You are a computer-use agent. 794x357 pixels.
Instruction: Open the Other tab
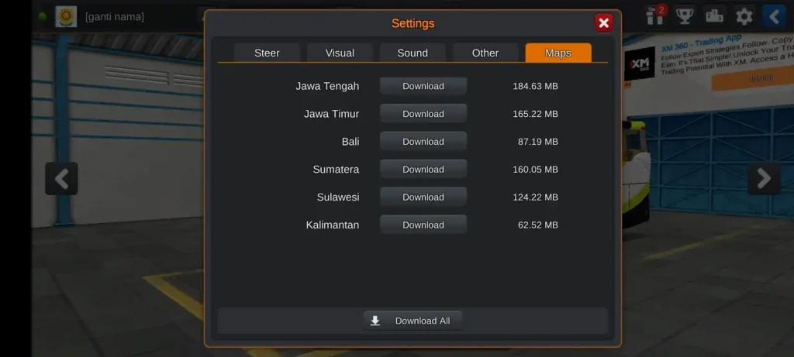pyautogui.click(x=485, y=53)
